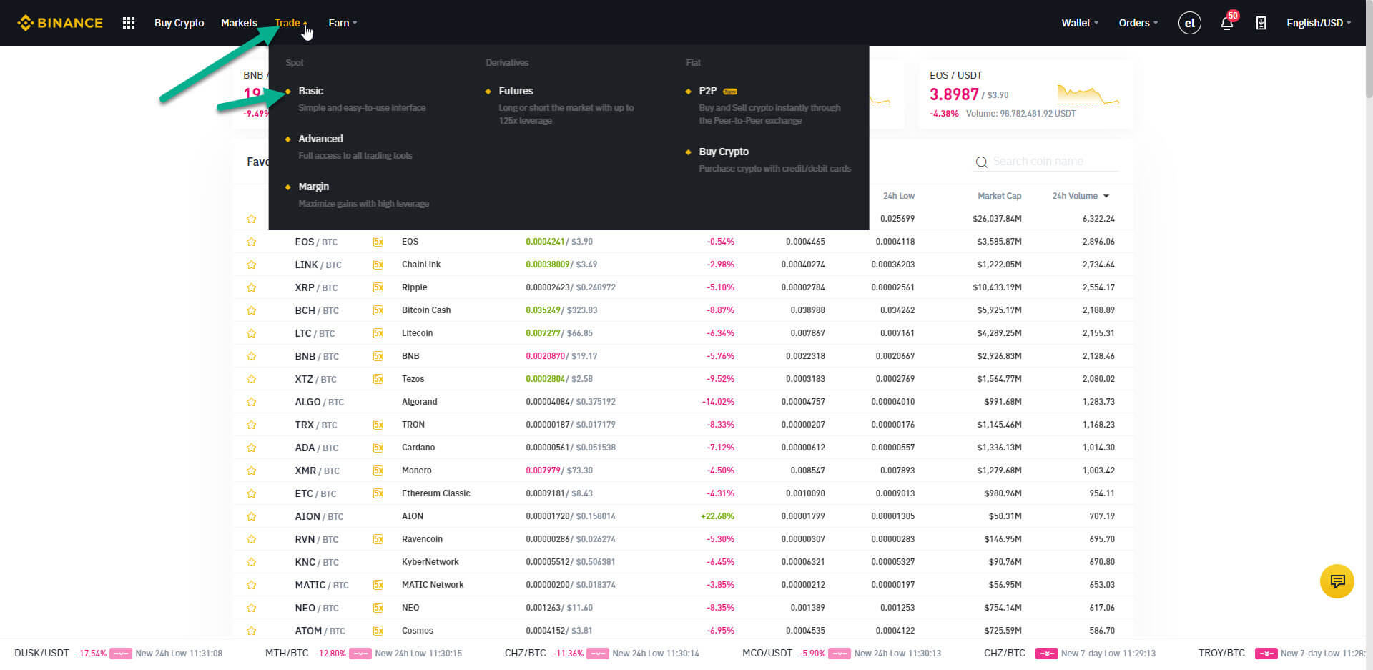Image resolution: width=1373 pixels, height=670 pixels.
Task: Open the ALGO / BTC pair row
Action: [683, 402]
